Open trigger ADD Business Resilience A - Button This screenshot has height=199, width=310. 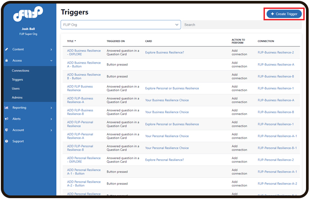tap(84, 65)
